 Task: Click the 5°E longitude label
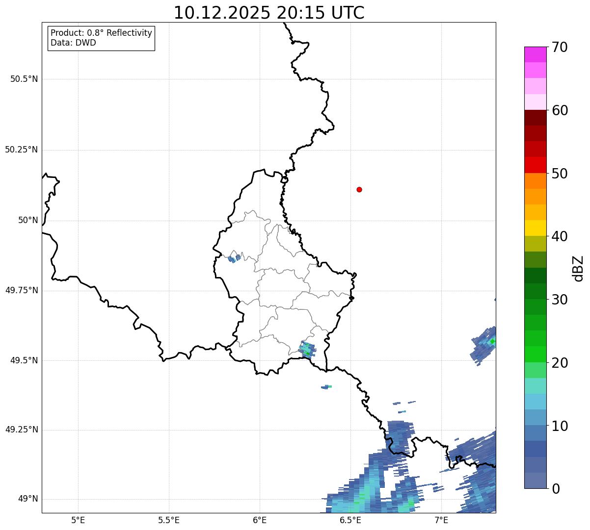click(78, 520)
